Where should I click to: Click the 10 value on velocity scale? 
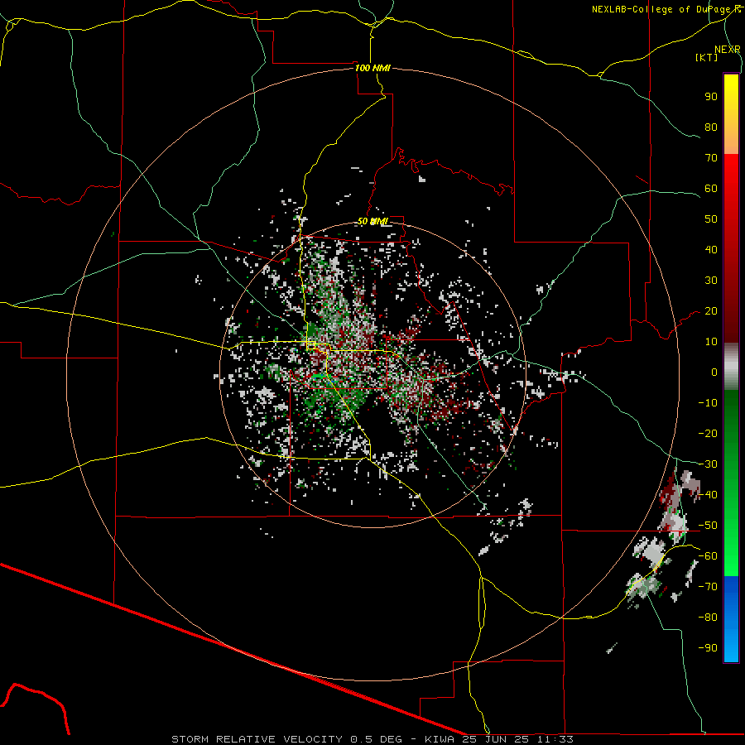711,342
